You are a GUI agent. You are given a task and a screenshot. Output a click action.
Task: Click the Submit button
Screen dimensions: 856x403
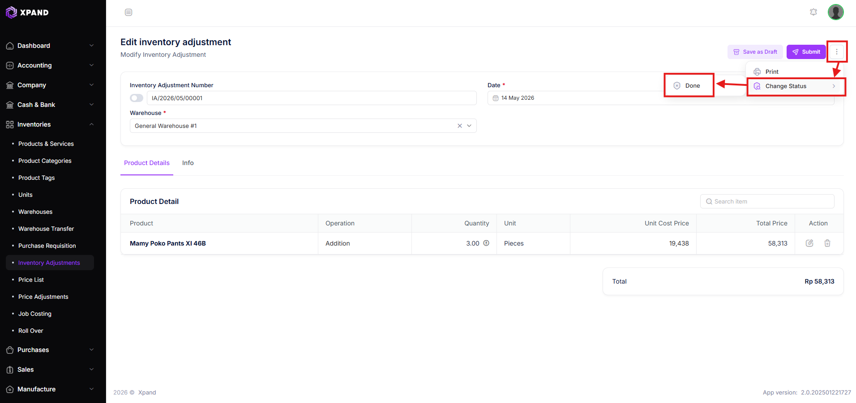(806, 52)
